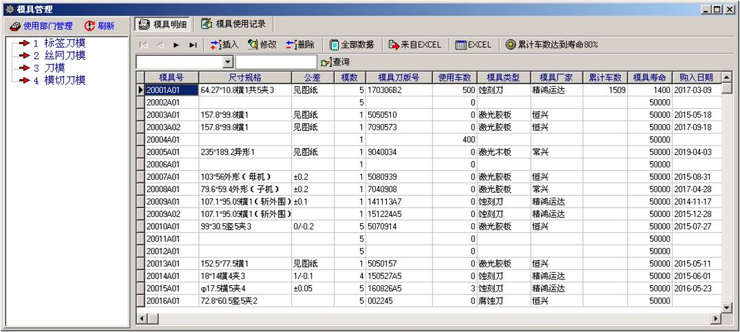740x332 pixels.
Task: Click vertical scrollbar down arrow
Action: (727, 307)
